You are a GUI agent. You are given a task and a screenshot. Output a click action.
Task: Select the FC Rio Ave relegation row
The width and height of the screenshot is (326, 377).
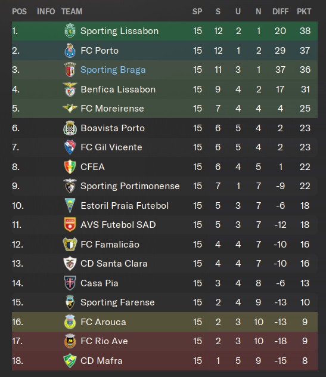165,341
